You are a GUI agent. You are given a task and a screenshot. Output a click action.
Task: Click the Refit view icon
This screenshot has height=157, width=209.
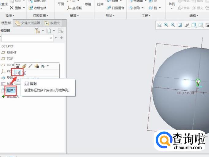click(x=159, y=25)
